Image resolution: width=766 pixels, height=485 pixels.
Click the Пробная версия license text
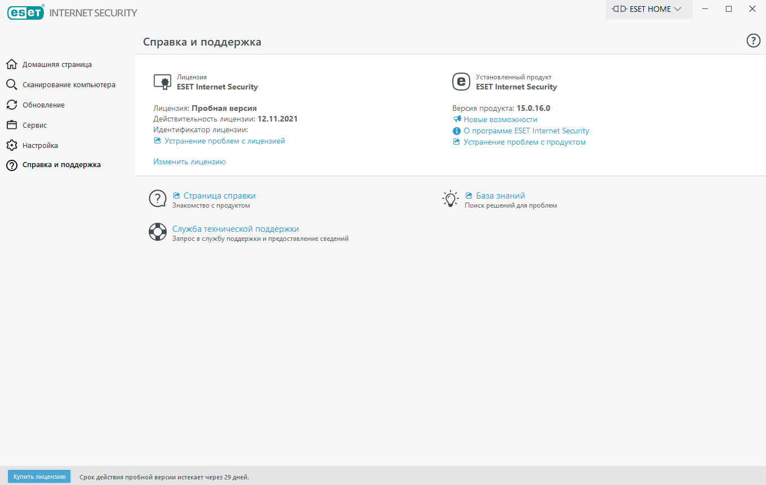[224, 108]
